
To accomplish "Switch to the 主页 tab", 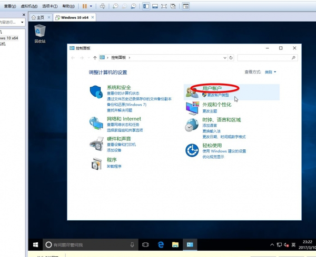I will tap(45, 17).
